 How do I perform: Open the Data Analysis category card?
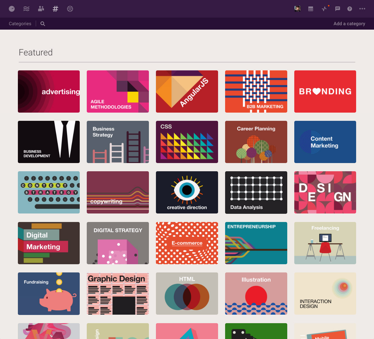pos(256,192)
